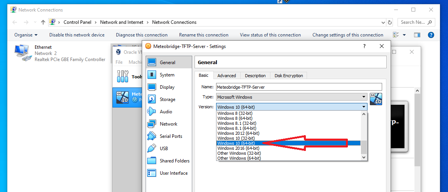448x192 pixels.
Task: Open the System settings category
Action: pos(167,75)
